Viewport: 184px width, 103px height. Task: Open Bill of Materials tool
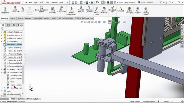point(104,10)
